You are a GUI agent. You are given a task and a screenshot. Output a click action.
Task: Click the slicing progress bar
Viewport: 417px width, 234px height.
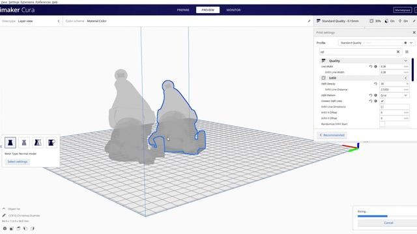click(x=387, y=216)
